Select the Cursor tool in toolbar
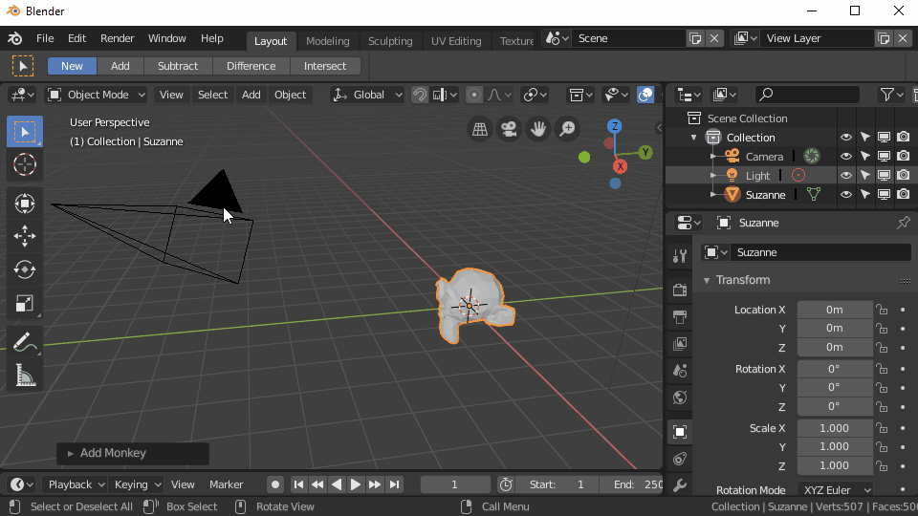918x516 pixels. pos(24,165)
